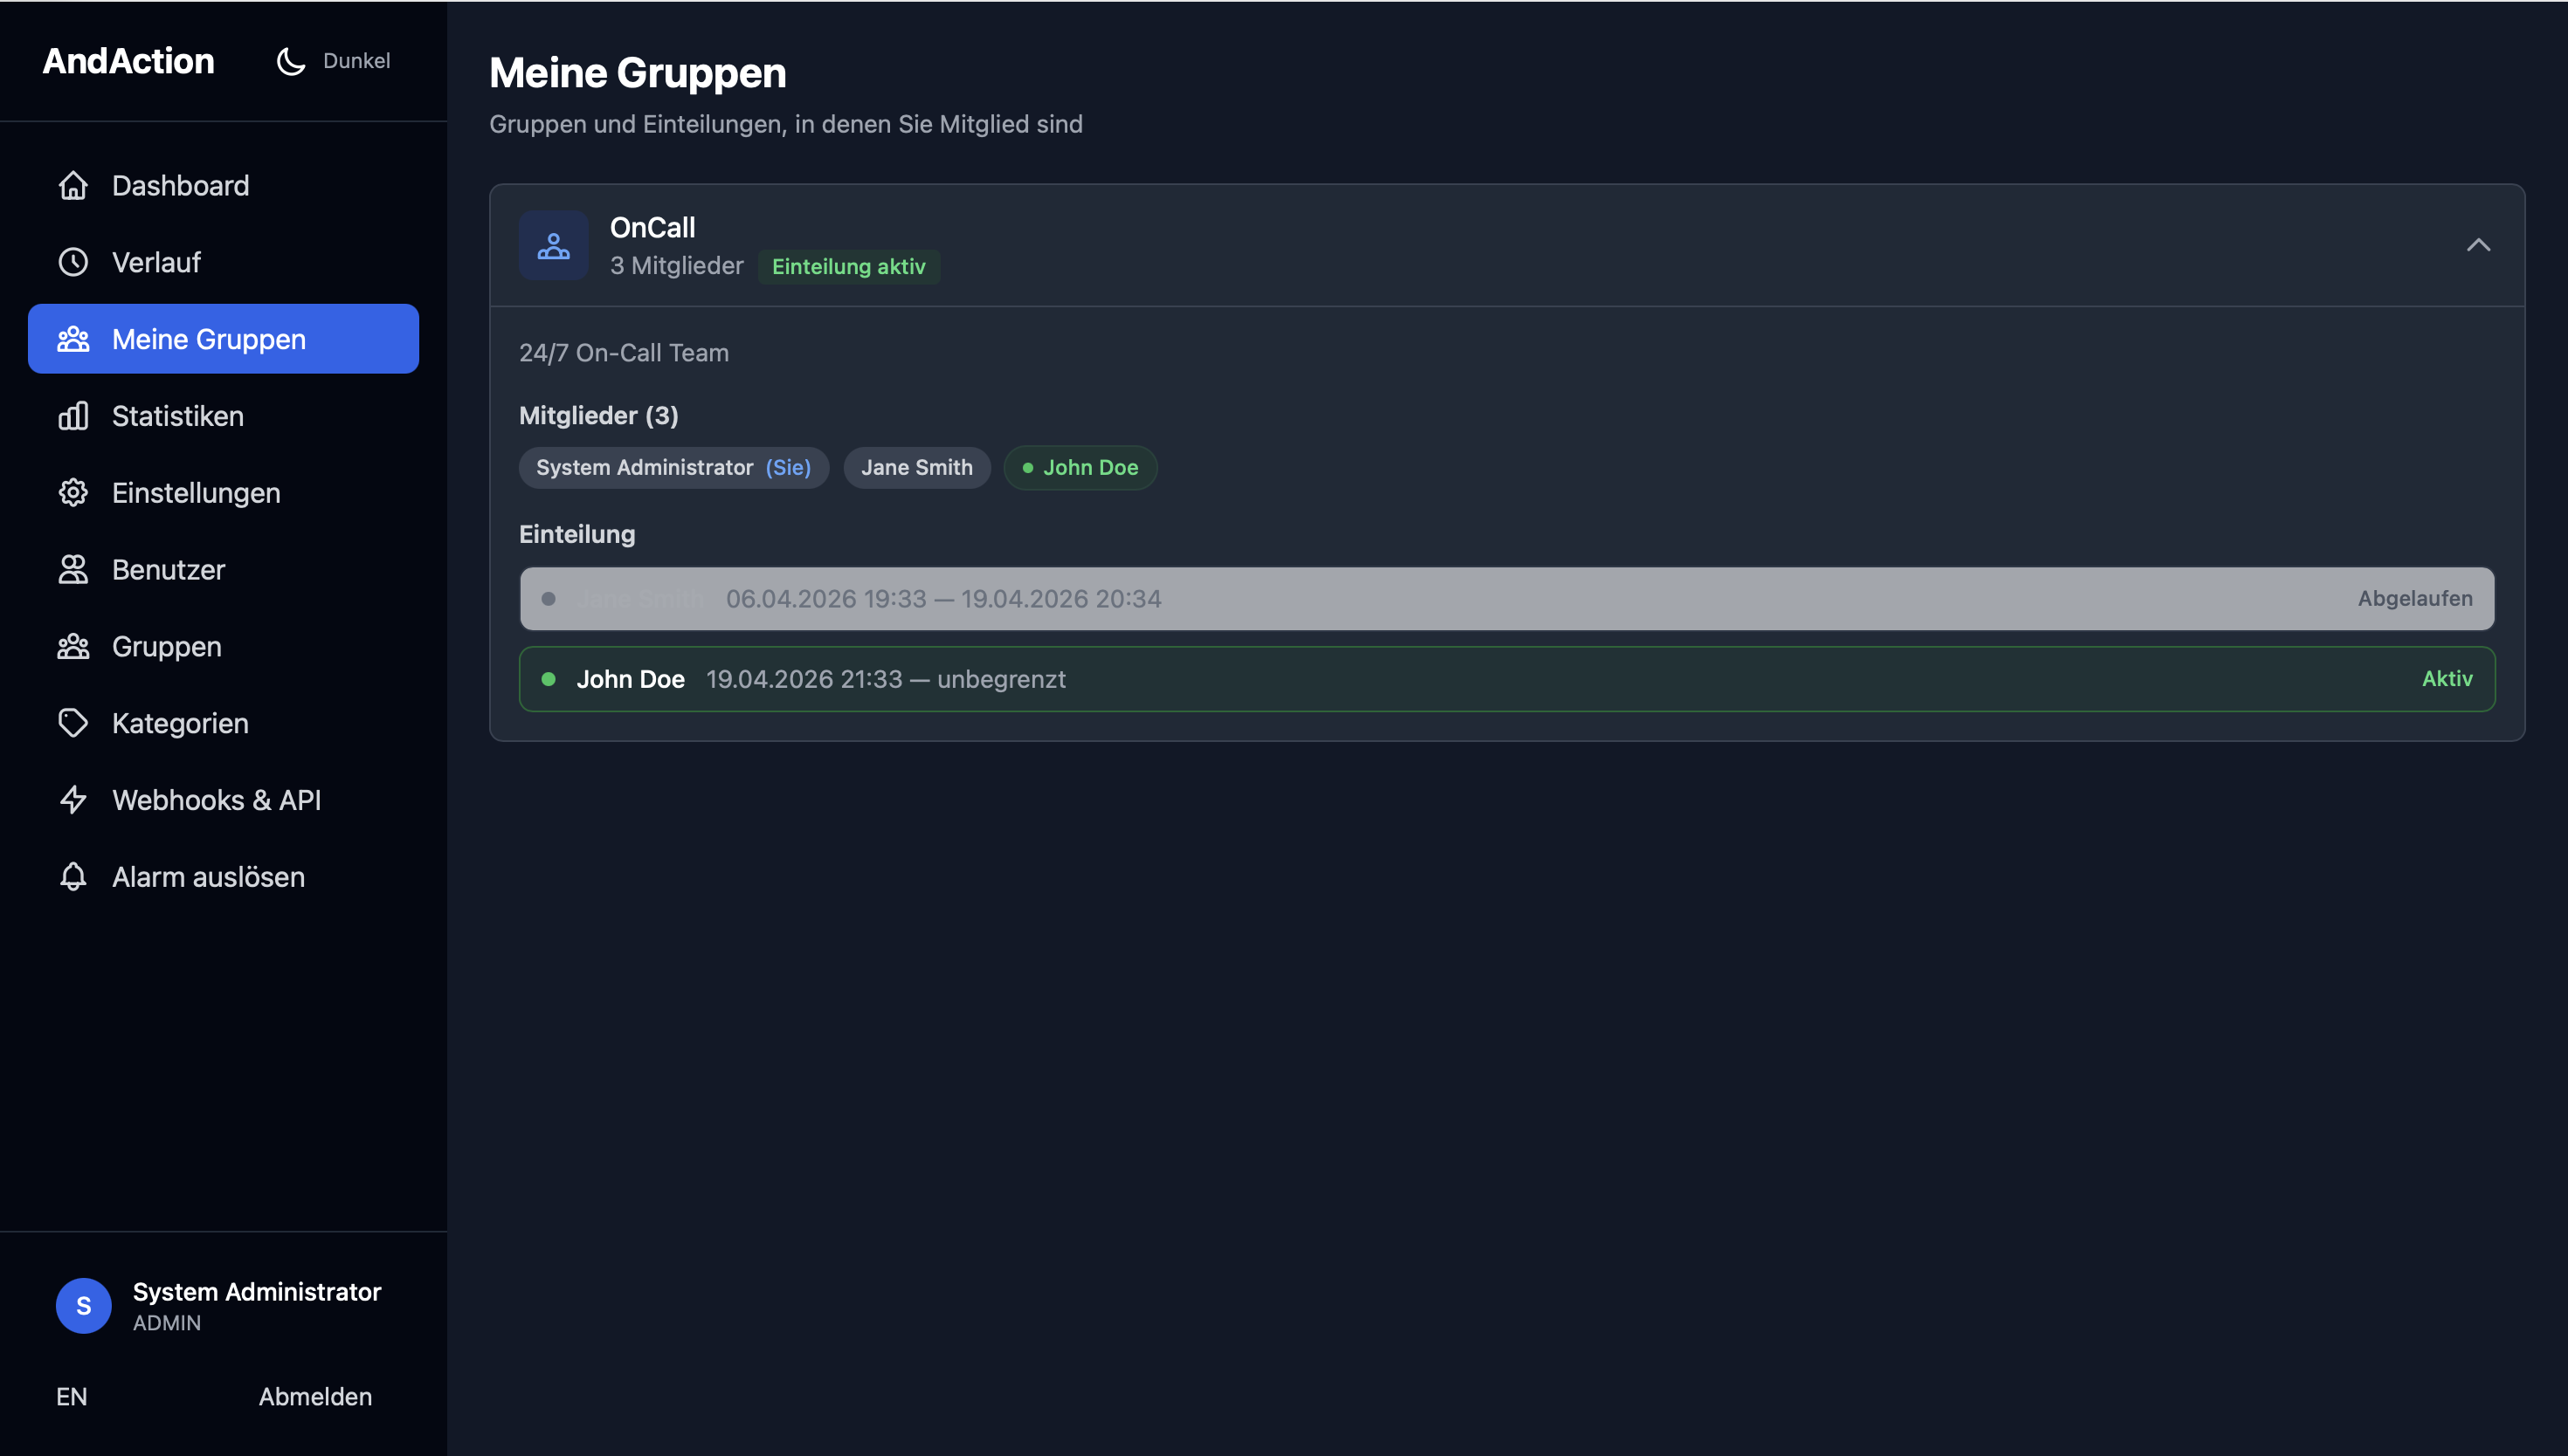This screenshot has width=2568, height=1456.
Task: Click the Abmelden logout button
Action: pos(315,1397)
